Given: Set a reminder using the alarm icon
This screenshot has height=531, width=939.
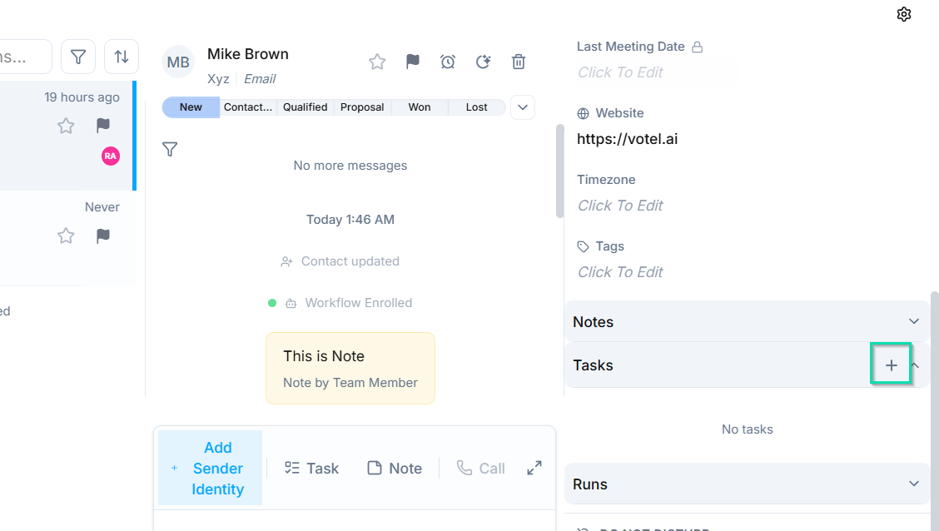Looking at the screenshot, I should click(x=448, y=62).
